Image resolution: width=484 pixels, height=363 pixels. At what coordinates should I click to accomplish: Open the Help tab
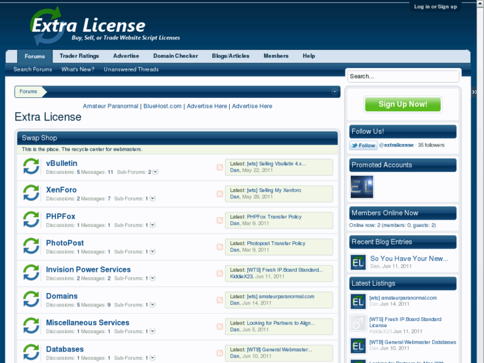pos(309,56)
